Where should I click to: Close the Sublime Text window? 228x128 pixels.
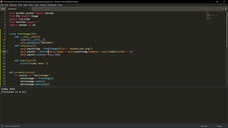point(224,2)
